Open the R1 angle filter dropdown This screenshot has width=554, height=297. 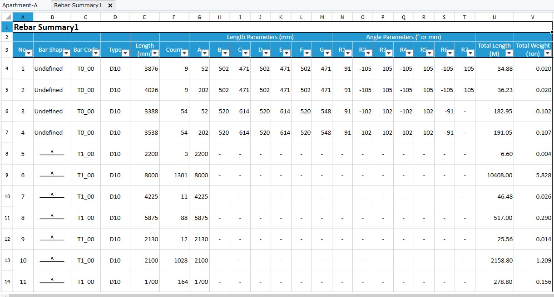[x=348, y=53]
